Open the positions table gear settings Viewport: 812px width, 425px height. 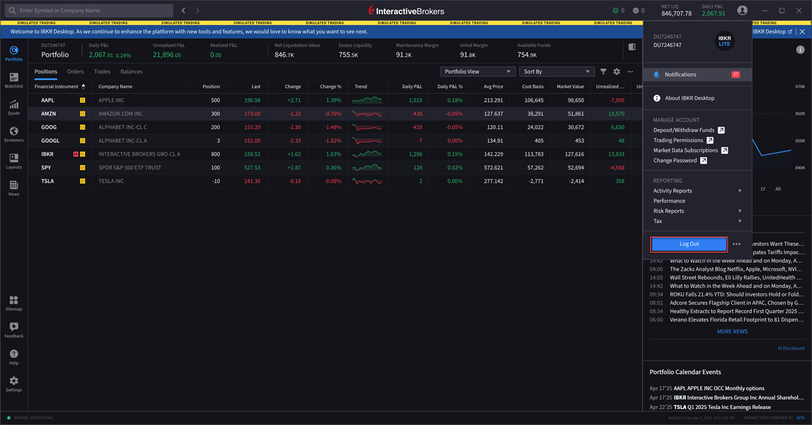click(616, 72)
